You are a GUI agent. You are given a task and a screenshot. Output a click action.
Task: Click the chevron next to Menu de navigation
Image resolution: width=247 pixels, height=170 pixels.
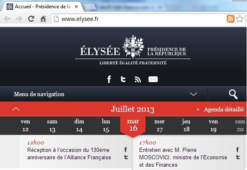click(x=193, y=94)
